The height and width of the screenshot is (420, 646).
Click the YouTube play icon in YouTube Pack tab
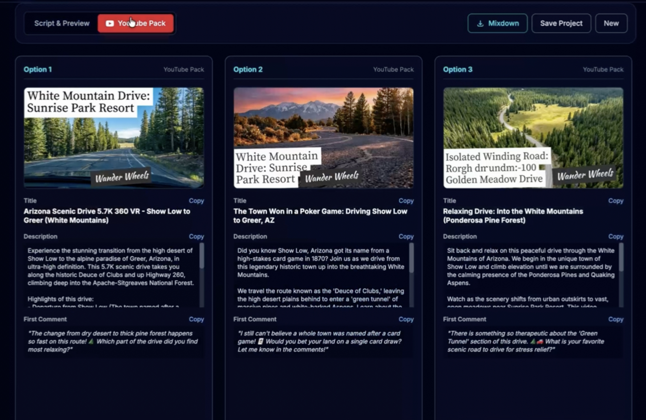point(110,23)
